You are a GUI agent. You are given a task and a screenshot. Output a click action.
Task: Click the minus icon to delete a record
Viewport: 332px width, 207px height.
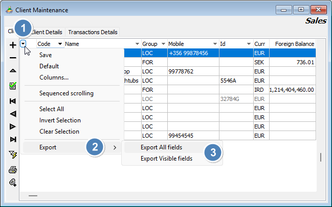[13, 58]
